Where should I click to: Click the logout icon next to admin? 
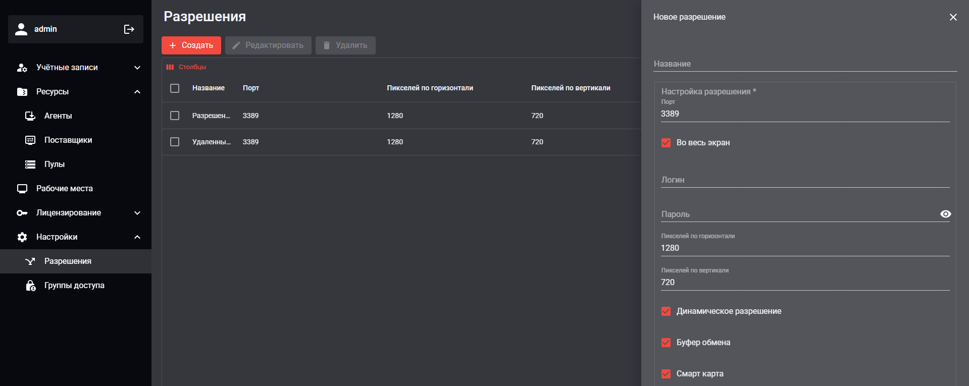(129, 29)
